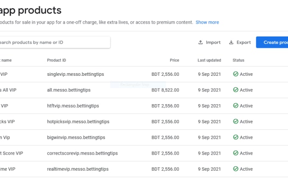Click Active check icon for singlevip.messo.bettingtips
The image size is (288, 180).
(x=235, y=74)
